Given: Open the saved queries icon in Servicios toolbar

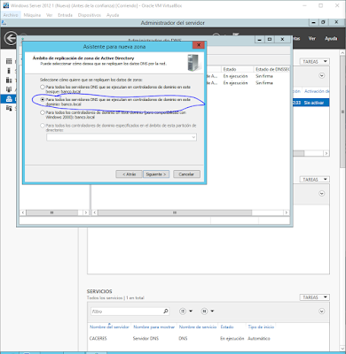Looking at the screenshot, I should point(204,312).
